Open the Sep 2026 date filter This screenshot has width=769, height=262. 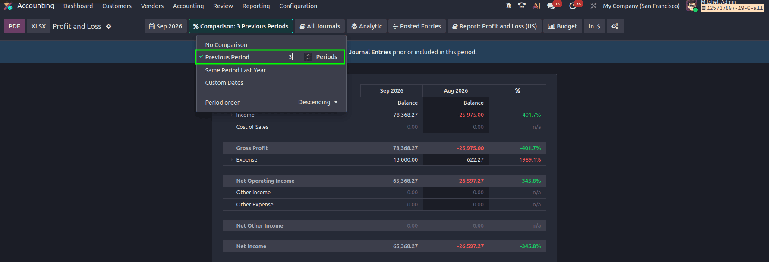point(166,26)
